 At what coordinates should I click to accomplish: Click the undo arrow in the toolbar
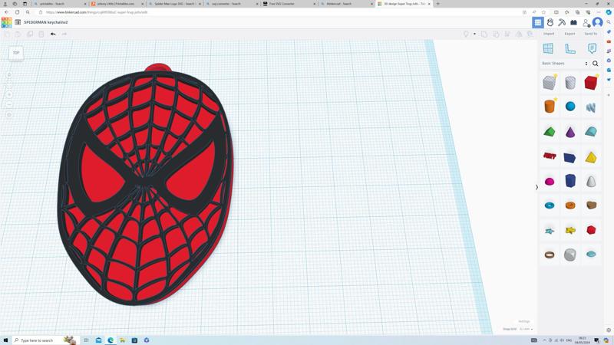coord(53,34)
